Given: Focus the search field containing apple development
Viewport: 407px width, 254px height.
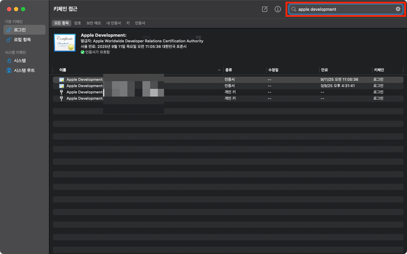Looking at the screenshot, I should click(x=346, y=9).
